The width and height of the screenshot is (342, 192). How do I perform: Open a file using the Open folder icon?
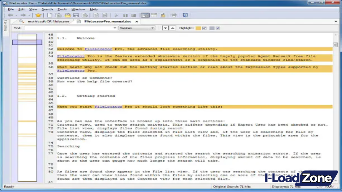pyautogui.click(x=67, y=15)
